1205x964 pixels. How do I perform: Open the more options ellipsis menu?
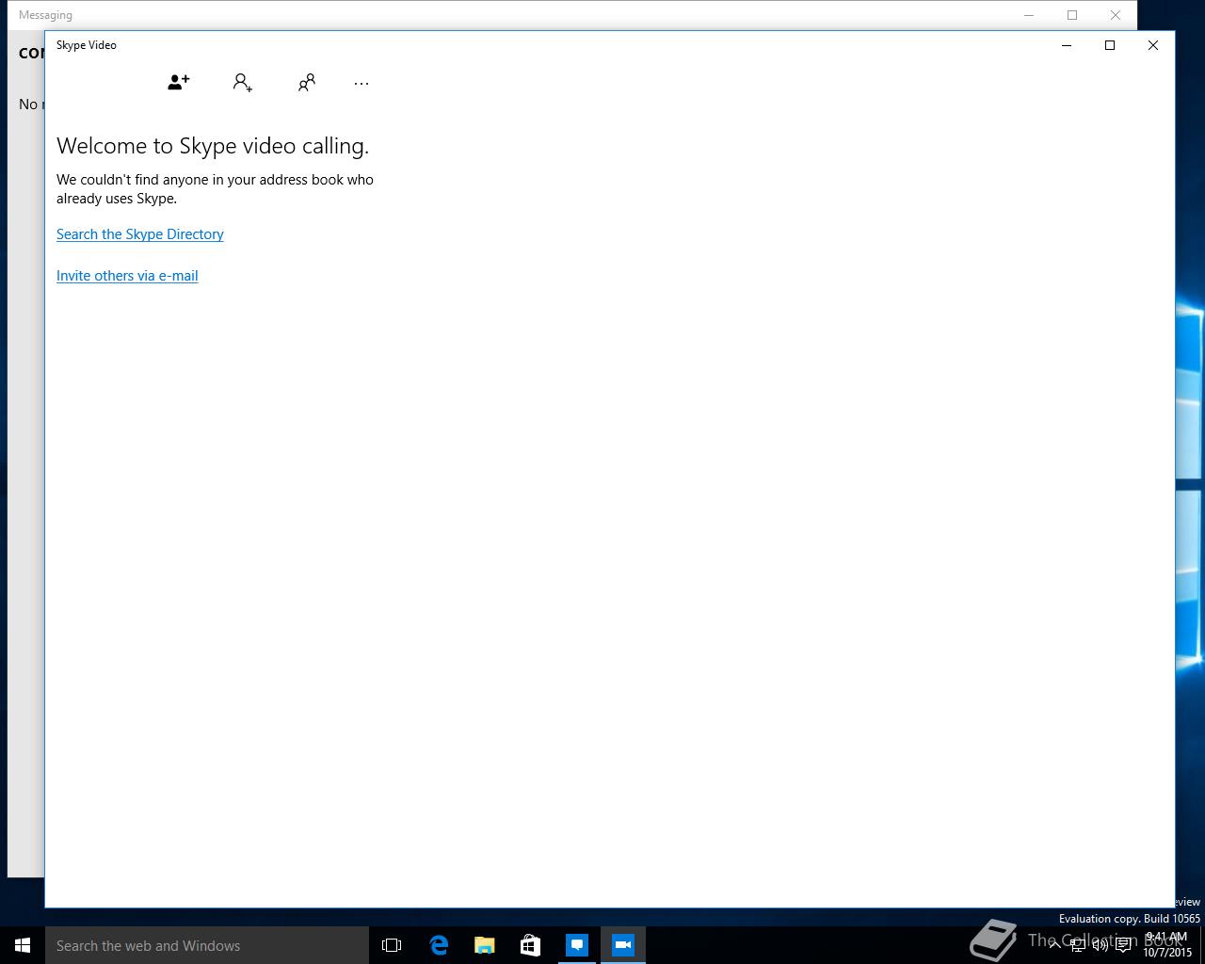361,84
